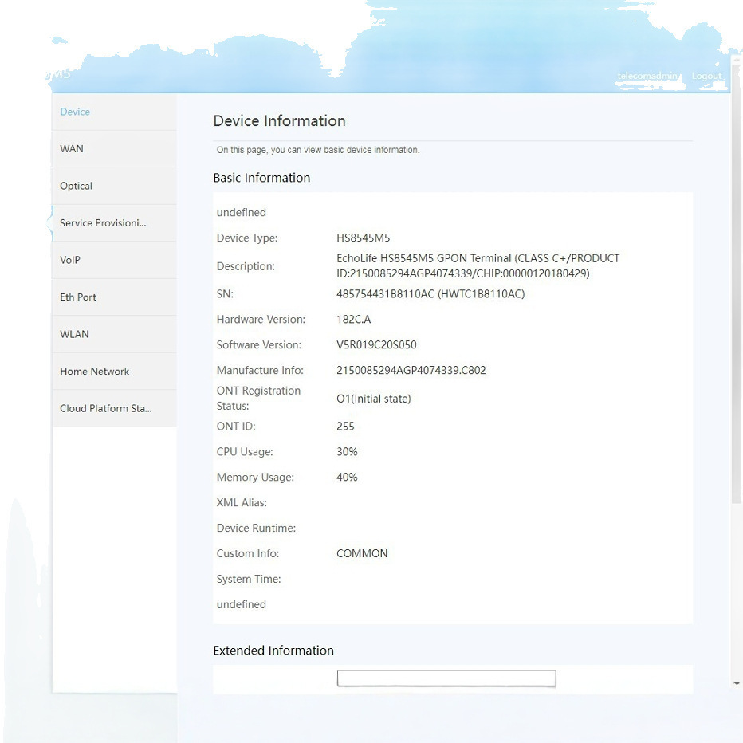Click the Logout link
This screenshot has width=743, height=743.
point(706,77)
